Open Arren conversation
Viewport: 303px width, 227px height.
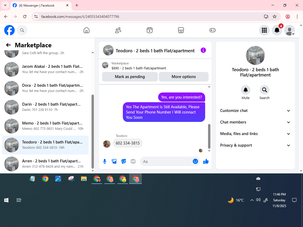point(46,164)
